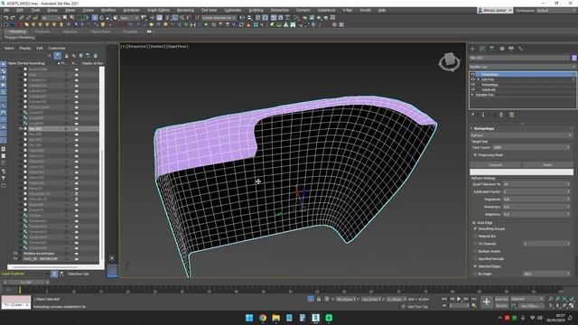Click the Play Animation button

[459, 299]
